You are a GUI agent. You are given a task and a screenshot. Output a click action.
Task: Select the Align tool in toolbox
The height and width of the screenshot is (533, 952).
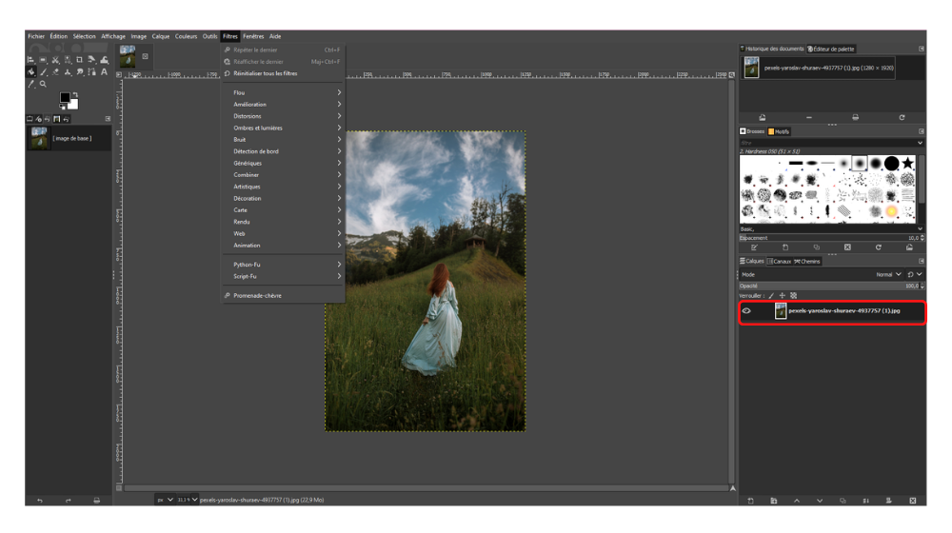(30, 60)
